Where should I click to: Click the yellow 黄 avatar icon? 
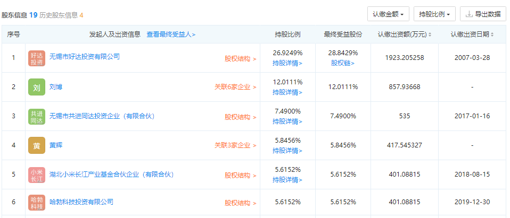pyautogui.click(x=37, y=145)
